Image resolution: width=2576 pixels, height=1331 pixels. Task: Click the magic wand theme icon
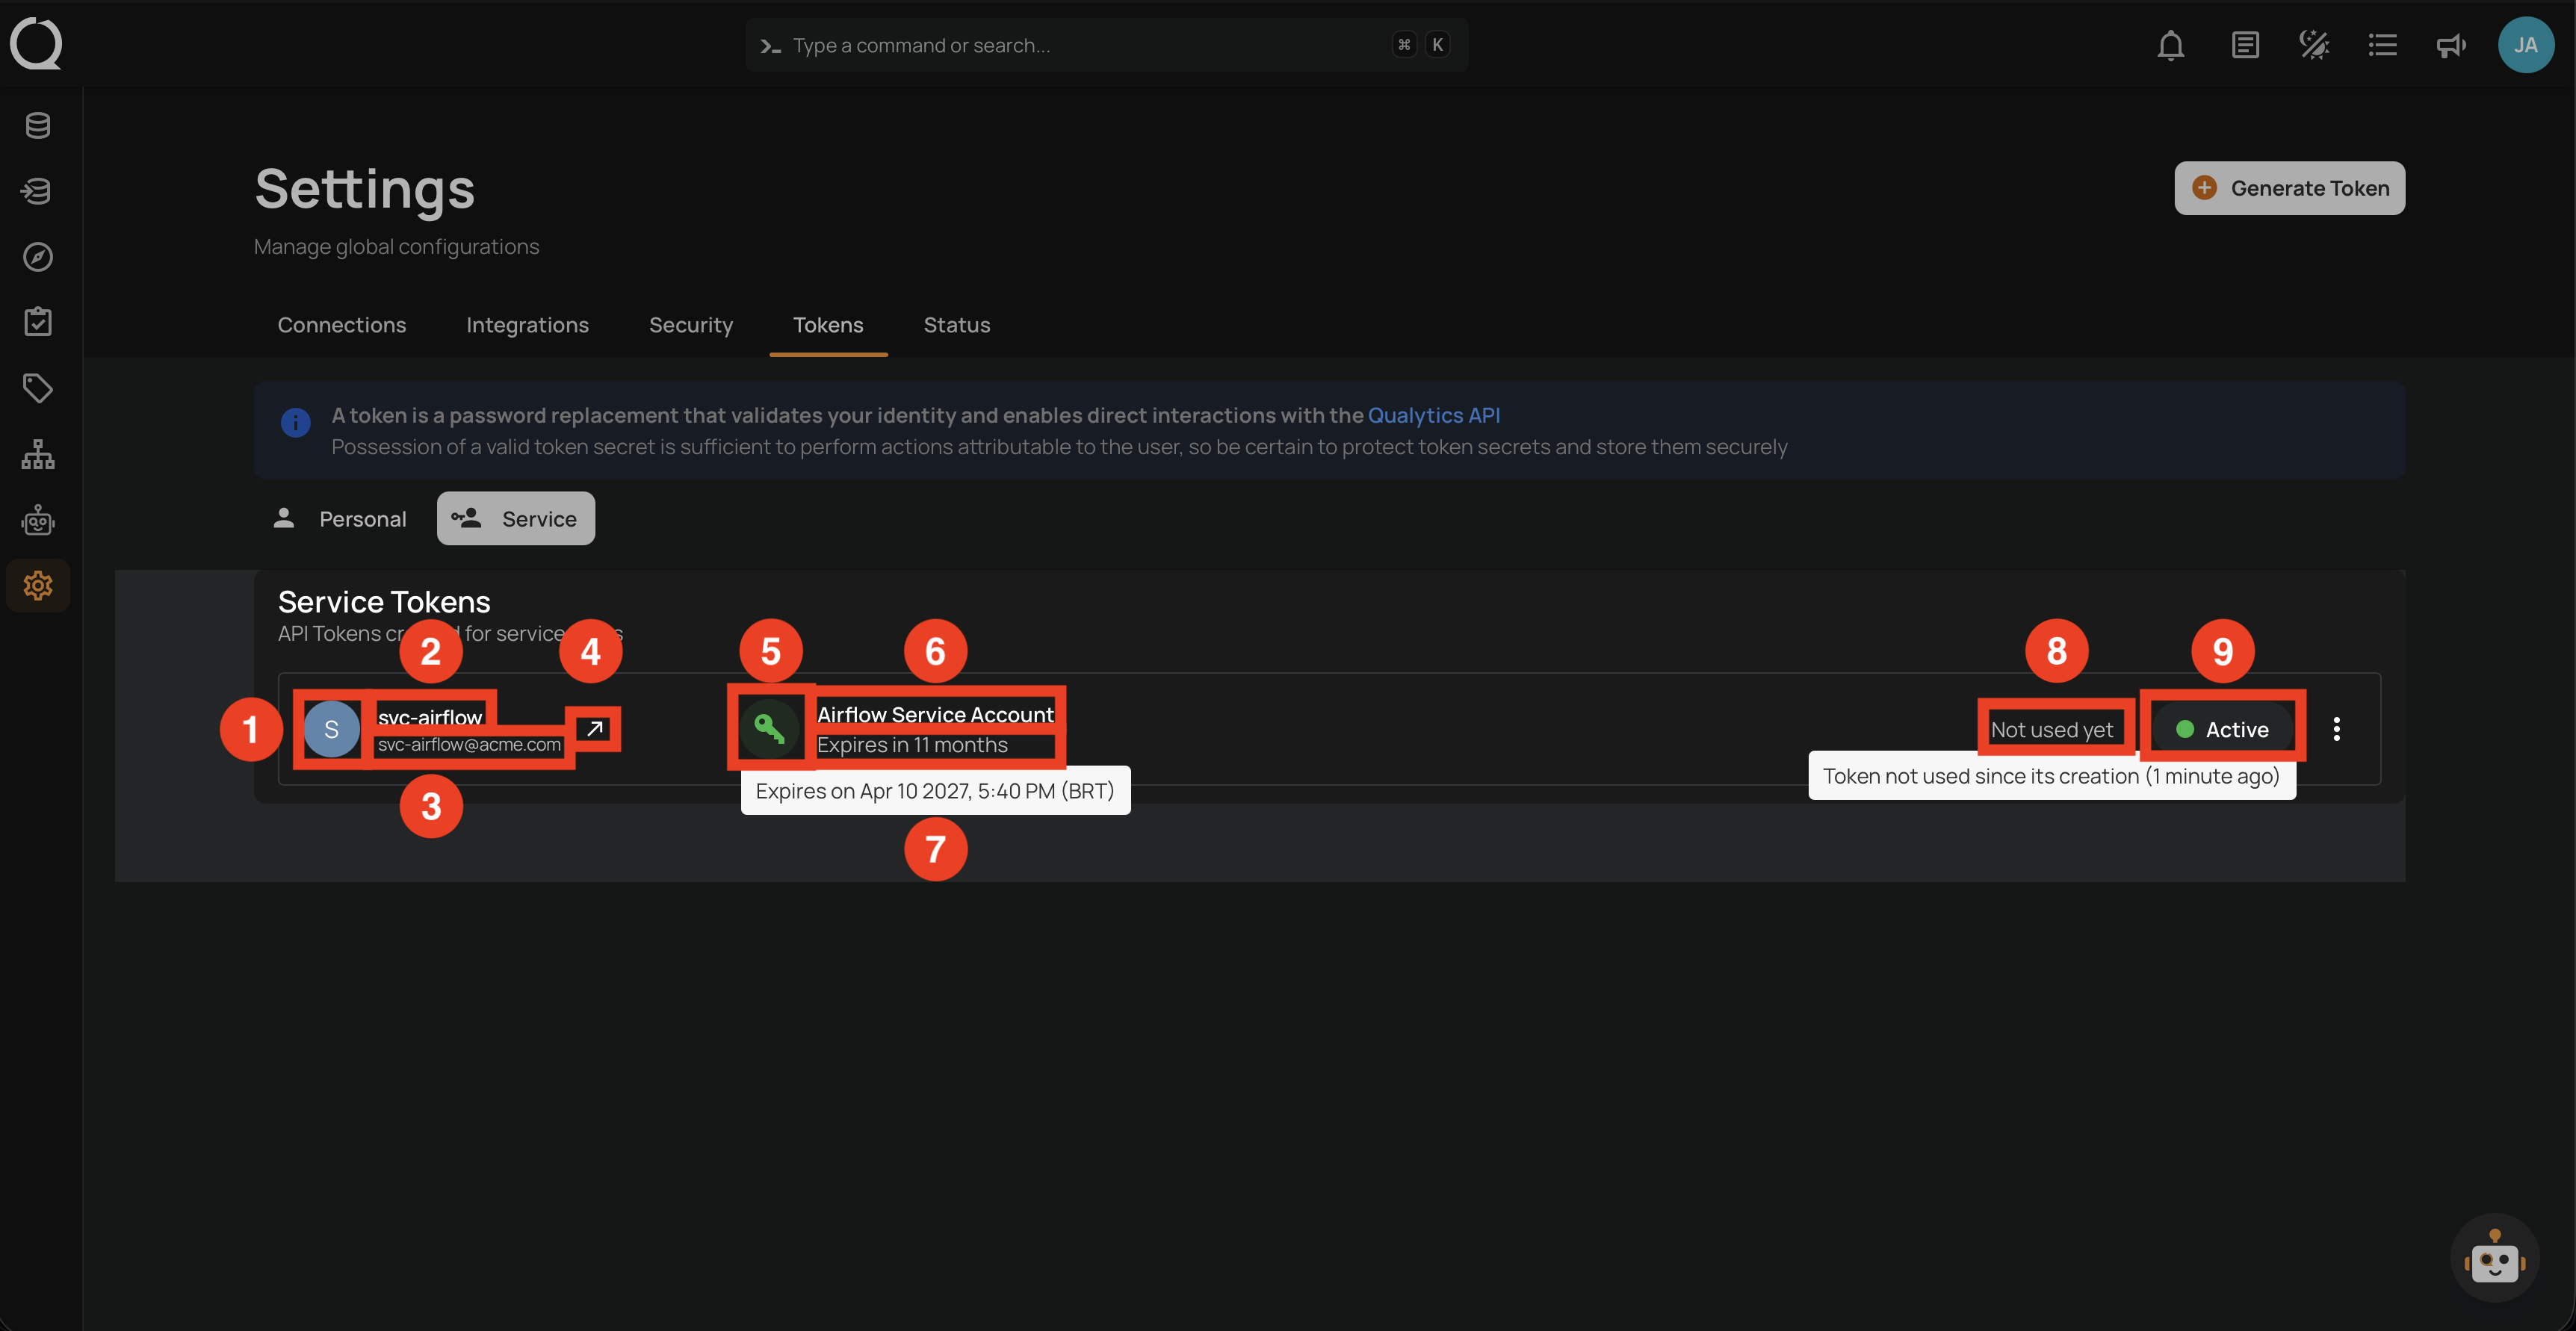click(2314, 45)
